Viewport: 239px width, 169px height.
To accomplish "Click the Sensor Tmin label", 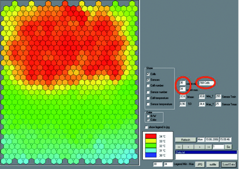I will tap(229, 97).
